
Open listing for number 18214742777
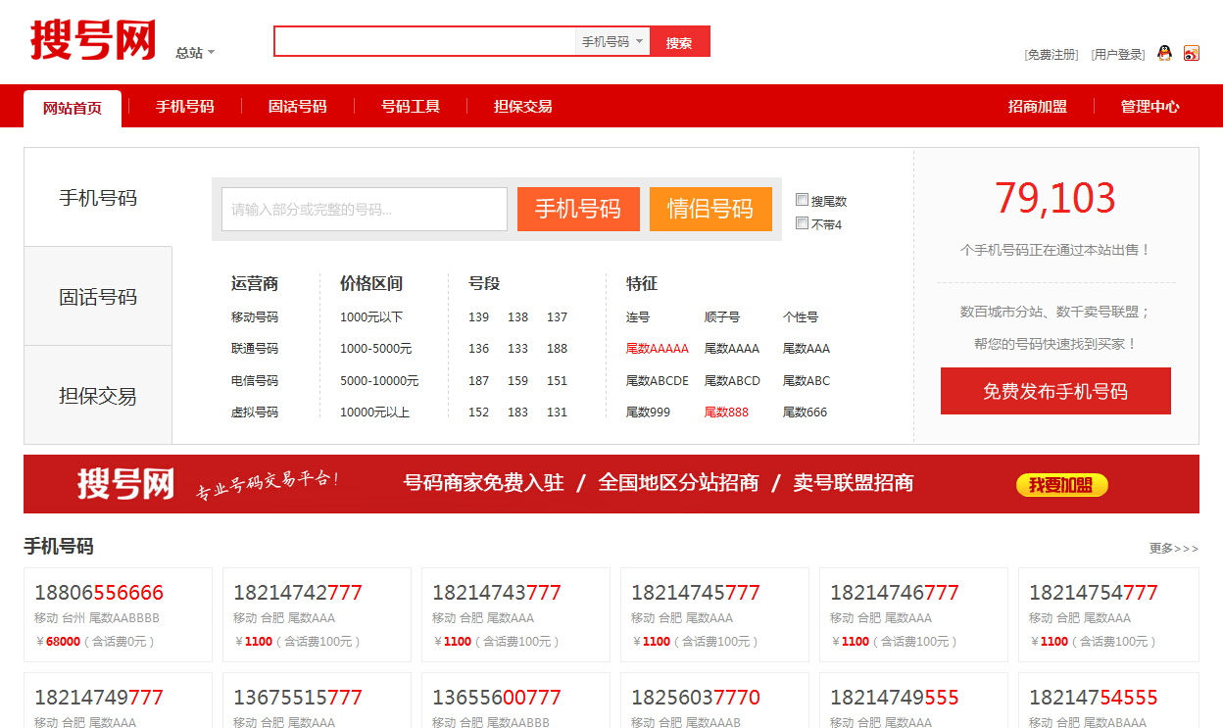pos(298,593)
